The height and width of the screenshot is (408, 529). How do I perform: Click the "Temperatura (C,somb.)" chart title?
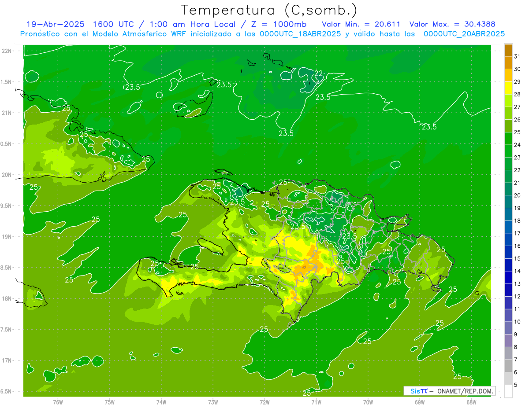click(269, 10)
